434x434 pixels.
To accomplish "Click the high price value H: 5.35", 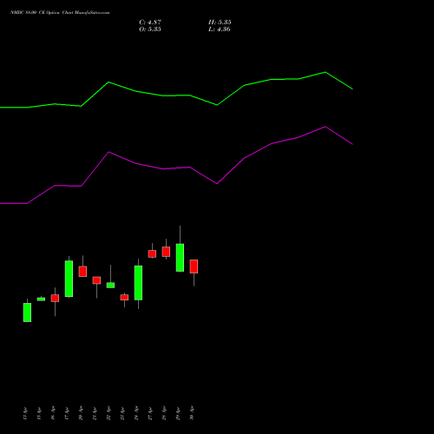I will pos(220,23).
